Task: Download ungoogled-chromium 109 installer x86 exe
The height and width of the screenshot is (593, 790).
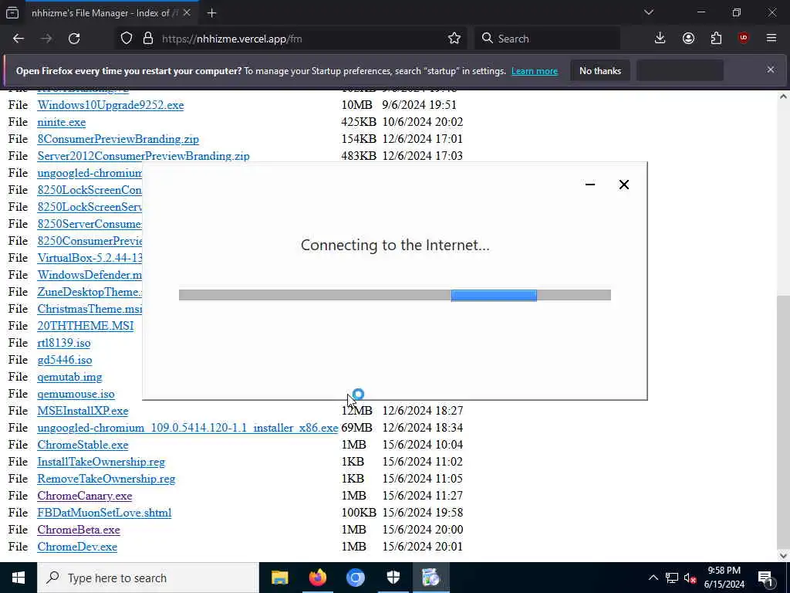Action: pos(187,428)
